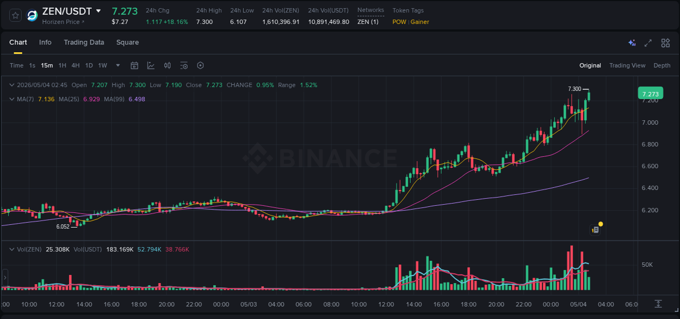Image resolution: width=680 pixels, height=319 pixels.
Task: Select the 1D interval
Action: coord(89,65)
